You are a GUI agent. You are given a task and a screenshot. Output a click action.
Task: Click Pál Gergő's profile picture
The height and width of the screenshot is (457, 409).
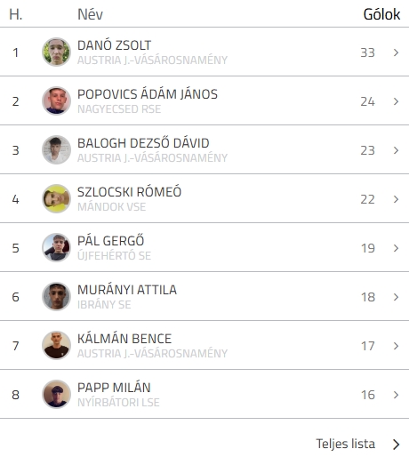tap(56, 247)
